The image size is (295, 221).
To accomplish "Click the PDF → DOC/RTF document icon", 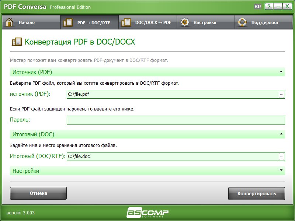I will tap(68, 22).
